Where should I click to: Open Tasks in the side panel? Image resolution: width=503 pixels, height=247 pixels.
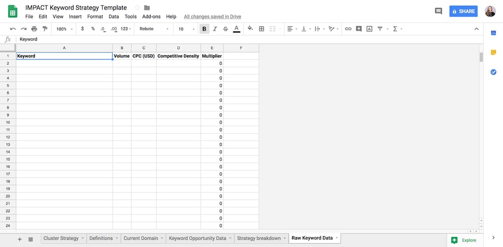(x=493, y=72)
